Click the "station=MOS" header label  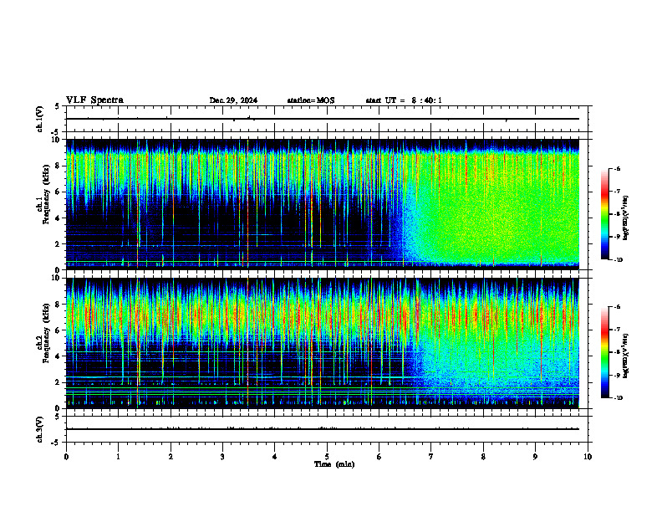point(311,100)
